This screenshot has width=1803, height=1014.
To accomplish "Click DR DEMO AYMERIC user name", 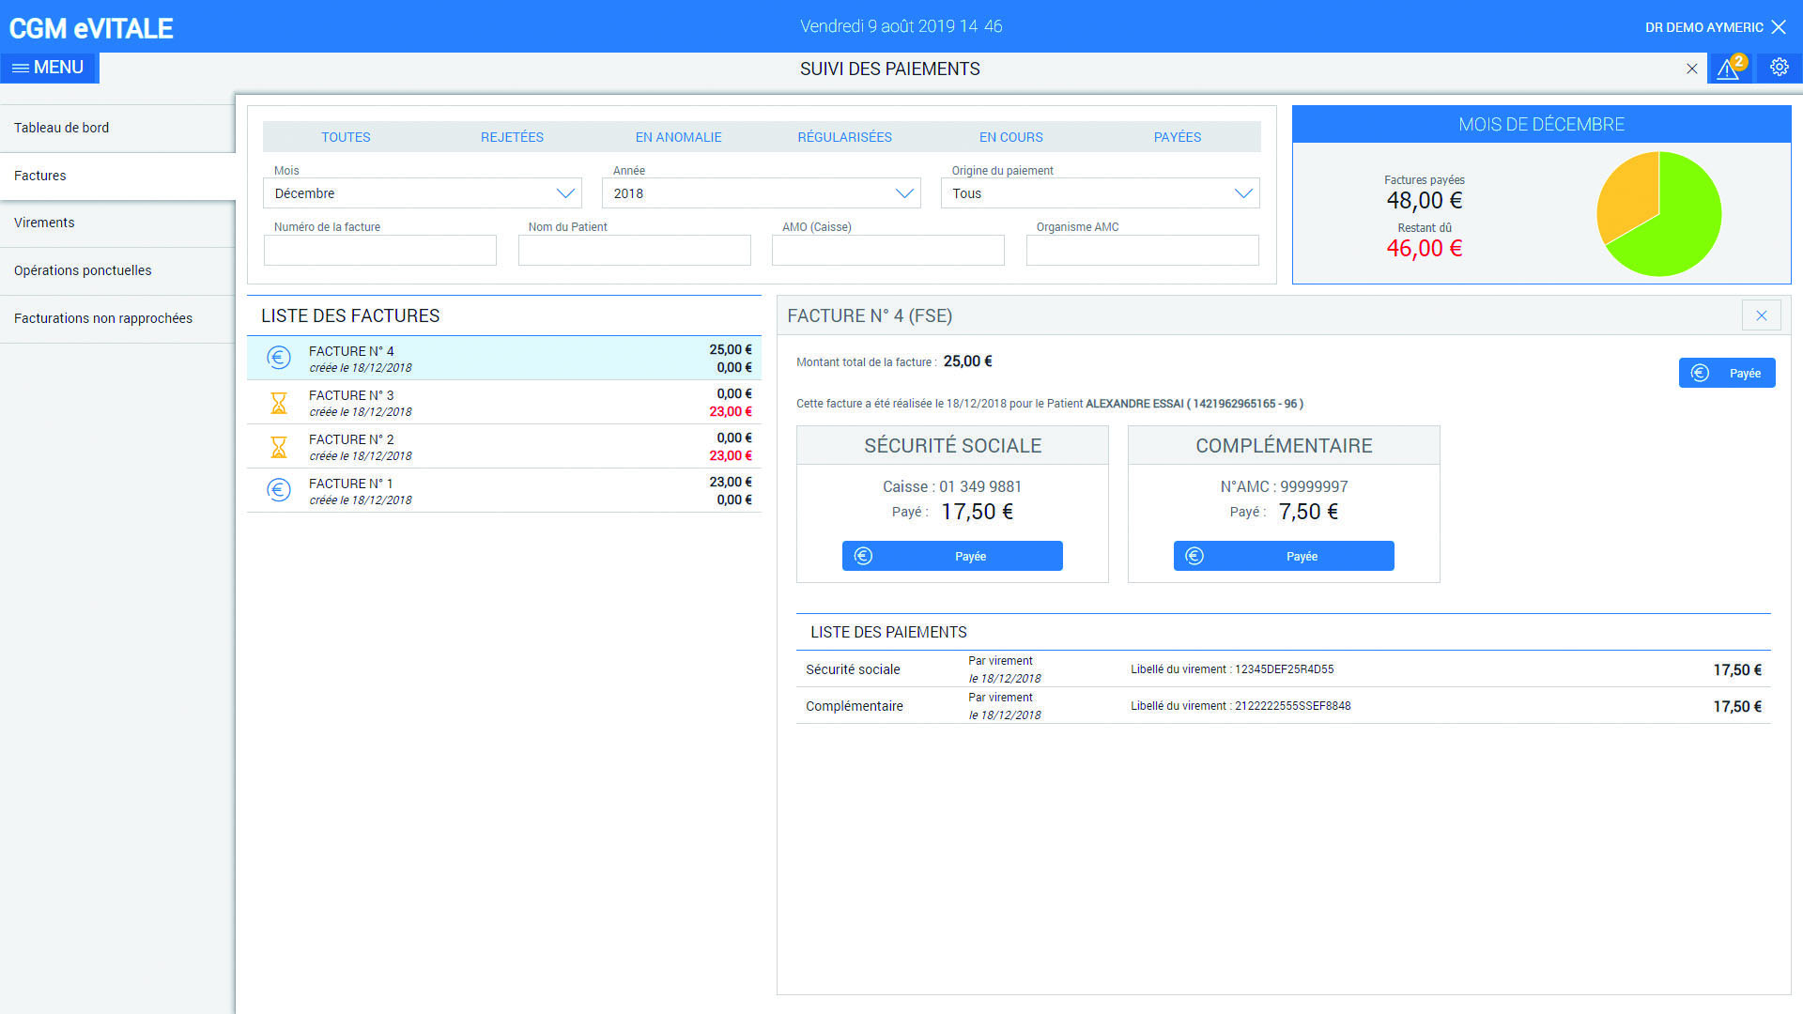I will [1703, 27].
